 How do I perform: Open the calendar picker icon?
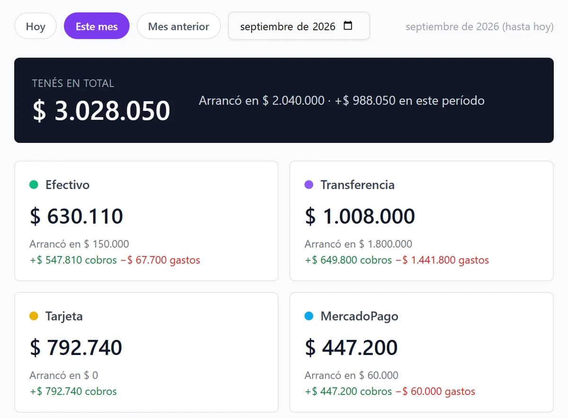pos(348,26)
